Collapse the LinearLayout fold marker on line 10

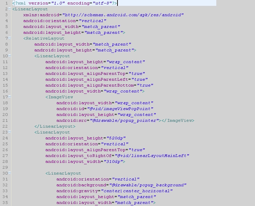click(x=9, y=56)
